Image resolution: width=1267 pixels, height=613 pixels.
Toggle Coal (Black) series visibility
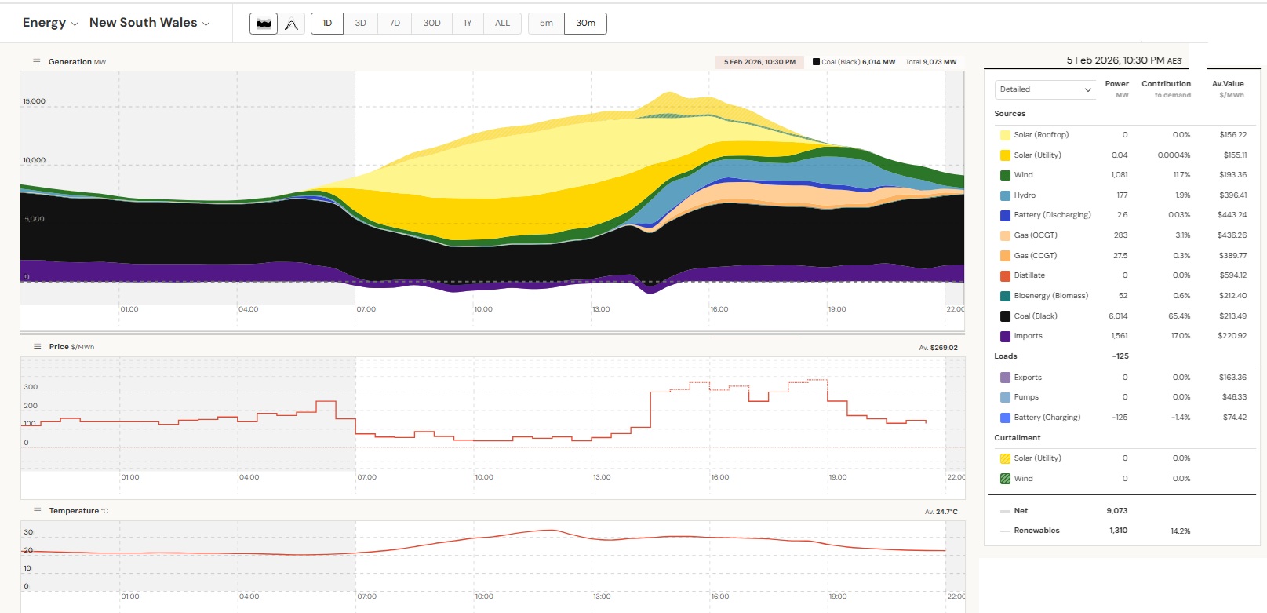1005,316
